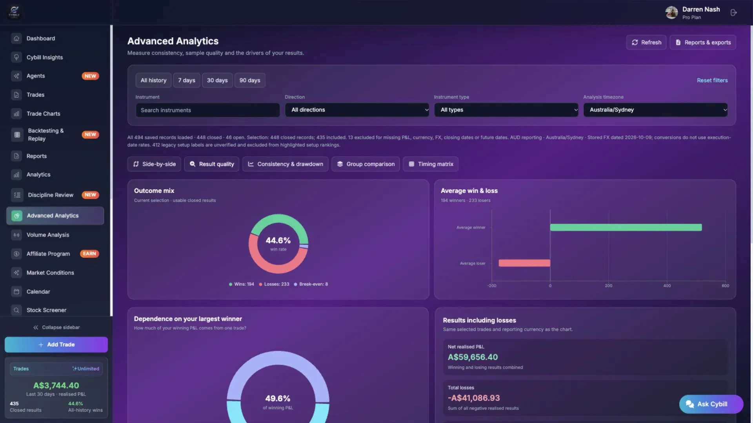Select the Trades document icon
Screen dimensions: 753x423
16,95
